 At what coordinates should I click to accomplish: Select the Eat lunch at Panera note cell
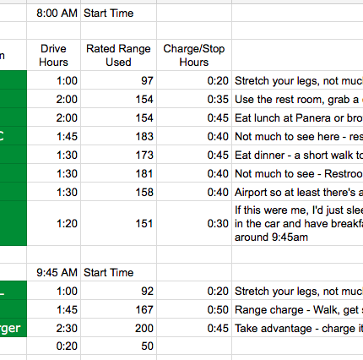(297, 117)
